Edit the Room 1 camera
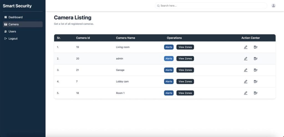284x137 pixels. click(x=245, y=93)
